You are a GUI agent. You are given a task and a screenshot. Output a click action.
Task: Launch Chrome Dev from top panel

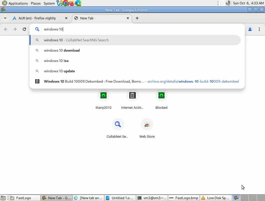pos(66,3)
